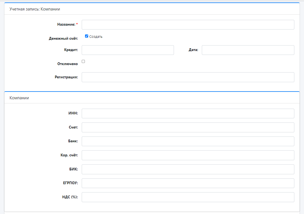
Task: Select the ИНН text box
Action: click(x=188, y=113)
